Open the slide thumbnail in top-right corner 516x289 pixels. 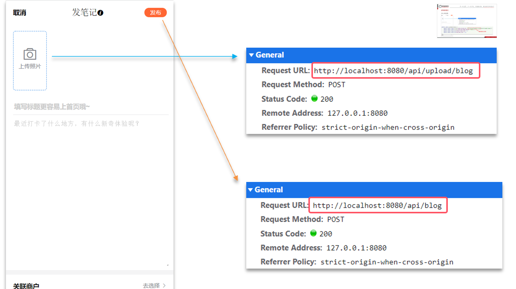tap(467, 21)
